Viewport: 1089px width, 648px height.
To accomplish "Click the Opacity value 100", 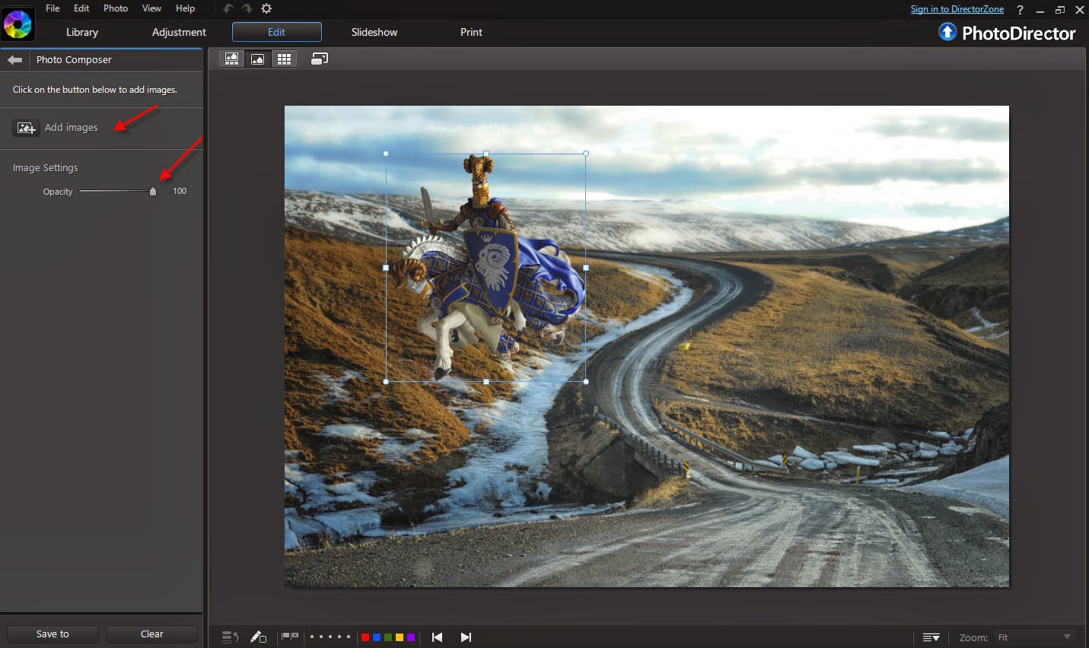I will [180, 191].
